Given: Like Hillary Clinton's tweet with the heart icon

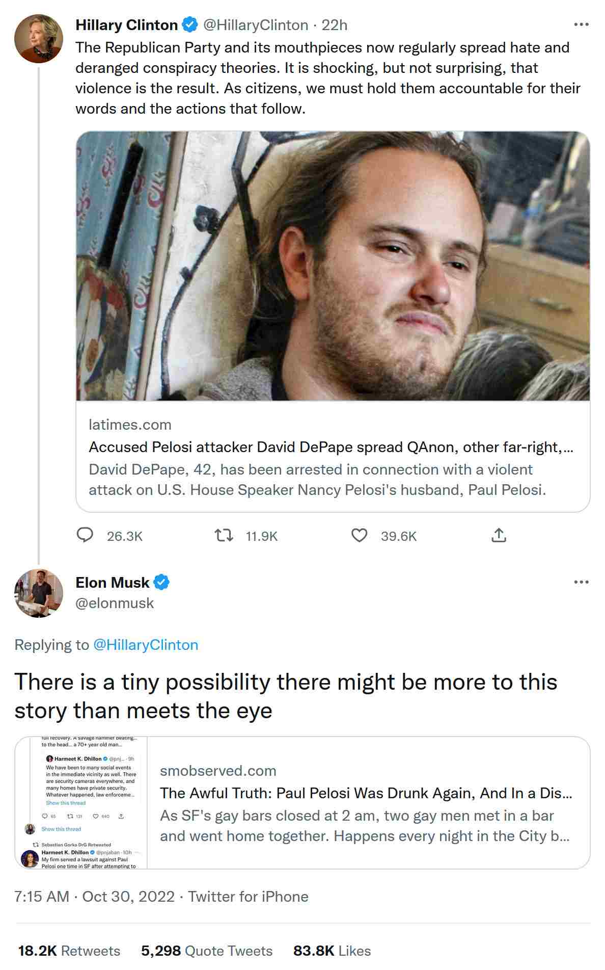Looking at the screenshot, I should coord(360,535).
